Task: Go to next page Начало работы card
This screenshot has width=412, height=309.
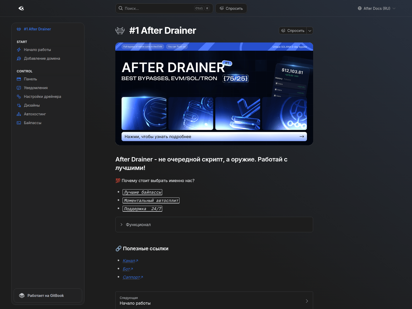Action: (x=214, y=301)
